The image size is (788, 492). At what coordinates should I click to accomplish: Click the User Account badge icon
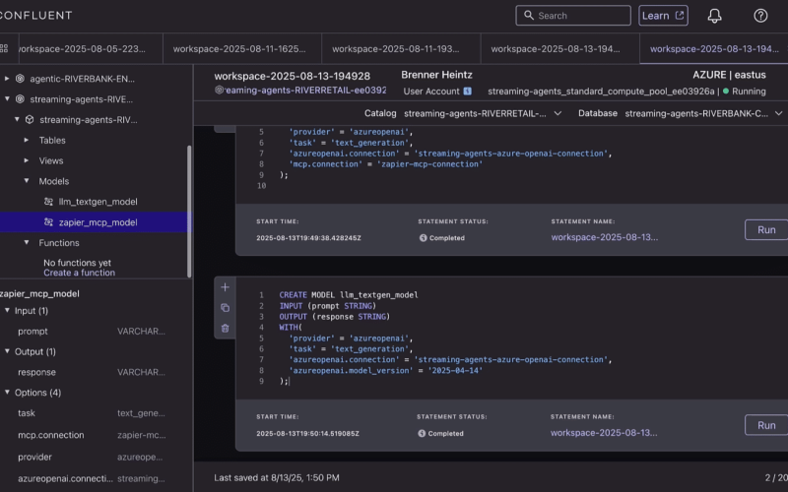click(x=467, y=92)
